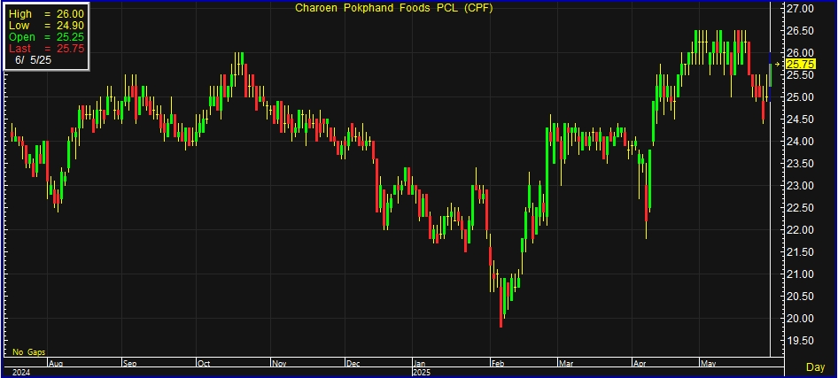Click the Sep label on time axis
This screenshot has width=838, height=378.
(x=130, y=364)
